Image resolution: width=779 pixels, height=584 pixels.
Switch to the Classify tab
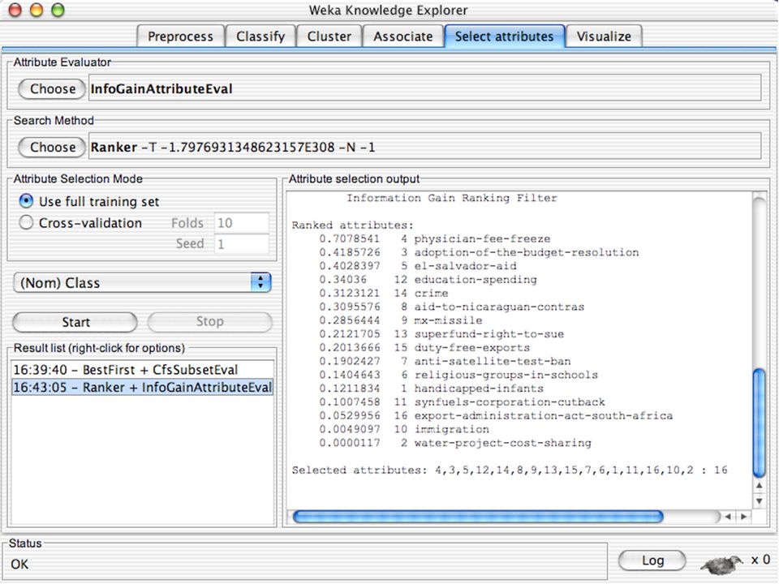pyautogui.click(x=260, y=36)
